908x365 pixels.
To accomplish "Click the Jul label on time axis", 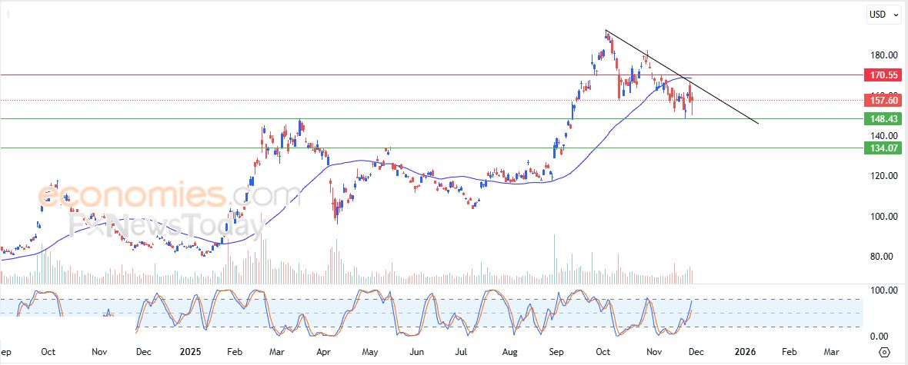I will click(461, 352).
